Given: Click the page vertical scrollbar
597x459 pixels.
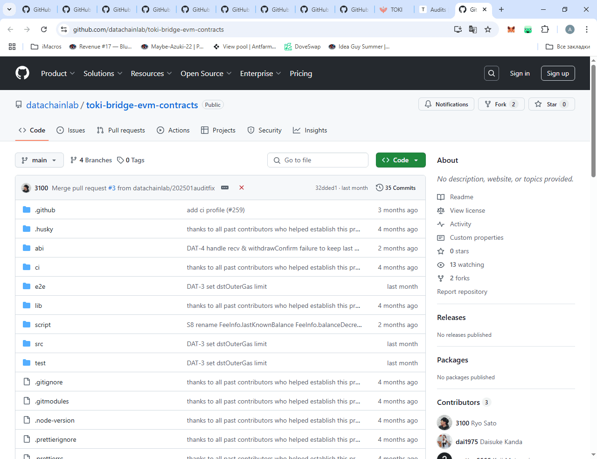Looking at the screenshot, I should [x=593, y=121].
